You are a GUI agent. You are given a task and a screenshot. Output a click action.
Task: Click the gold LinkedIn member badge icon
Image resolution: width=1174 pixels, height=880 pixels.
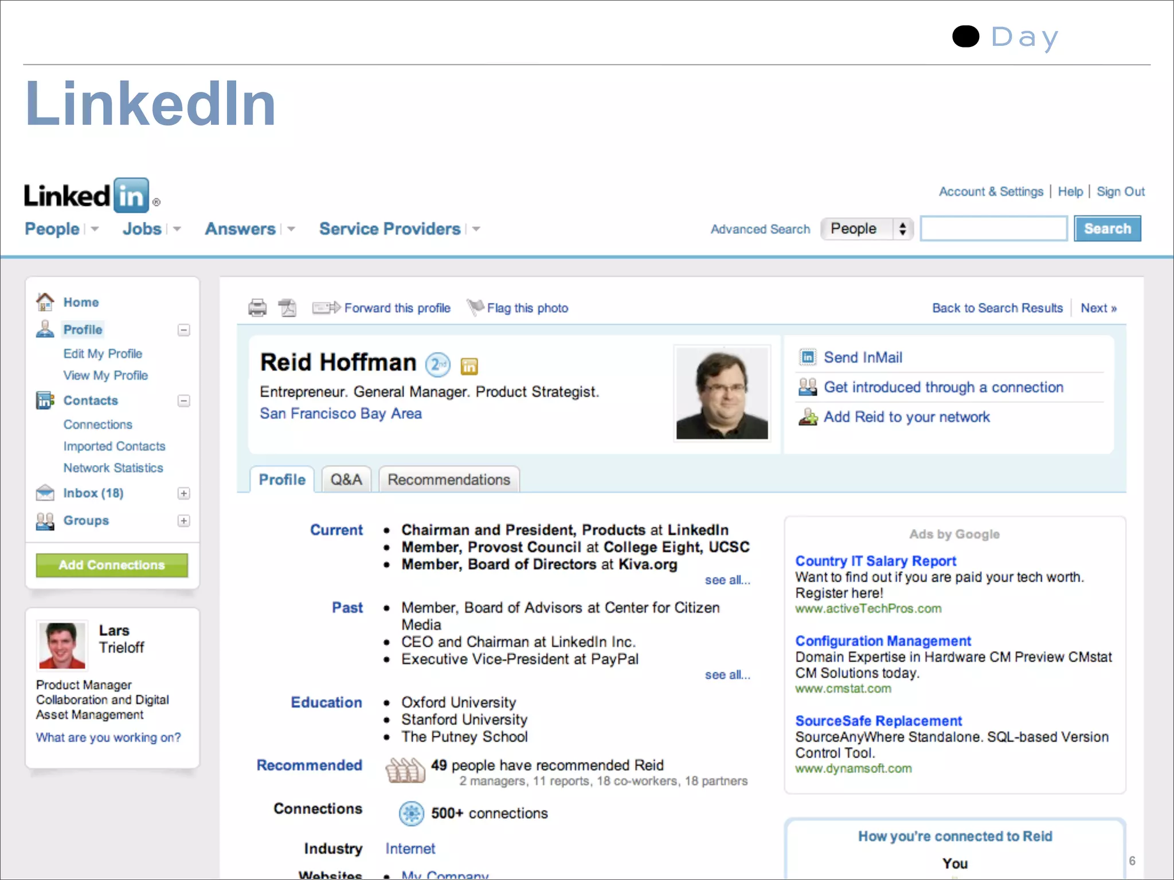[469, 366]
